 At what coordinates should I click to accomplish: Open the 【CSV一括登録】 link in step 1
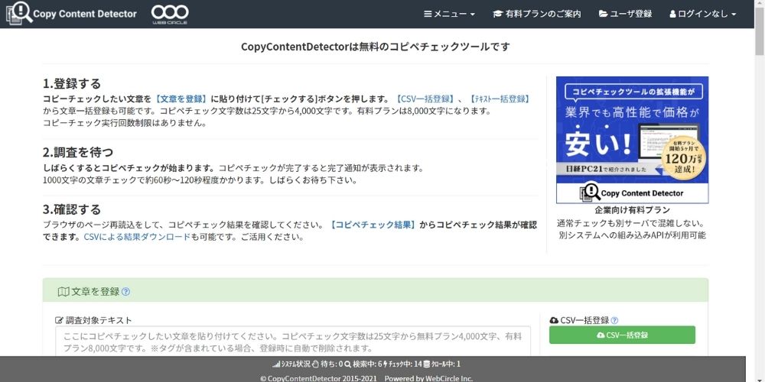click(423, 99)
